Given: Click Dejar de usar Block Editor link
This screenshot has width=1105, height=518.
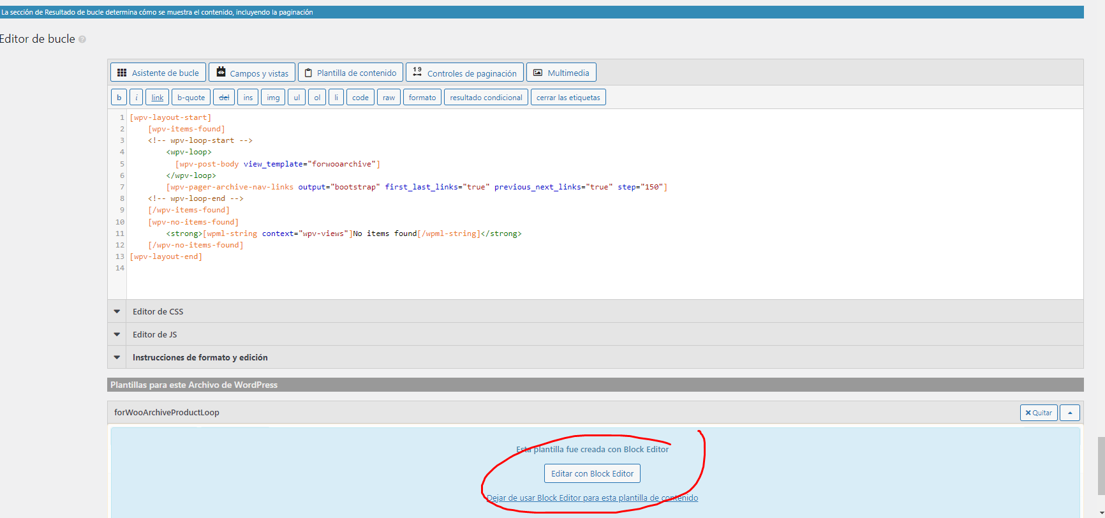Looking at the screenshot, I should pos(592,498).
